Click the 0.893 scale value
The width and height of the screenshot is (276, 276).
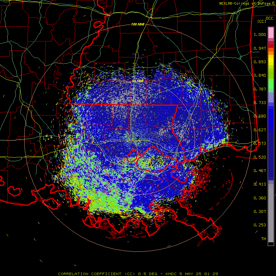[260, 62]
